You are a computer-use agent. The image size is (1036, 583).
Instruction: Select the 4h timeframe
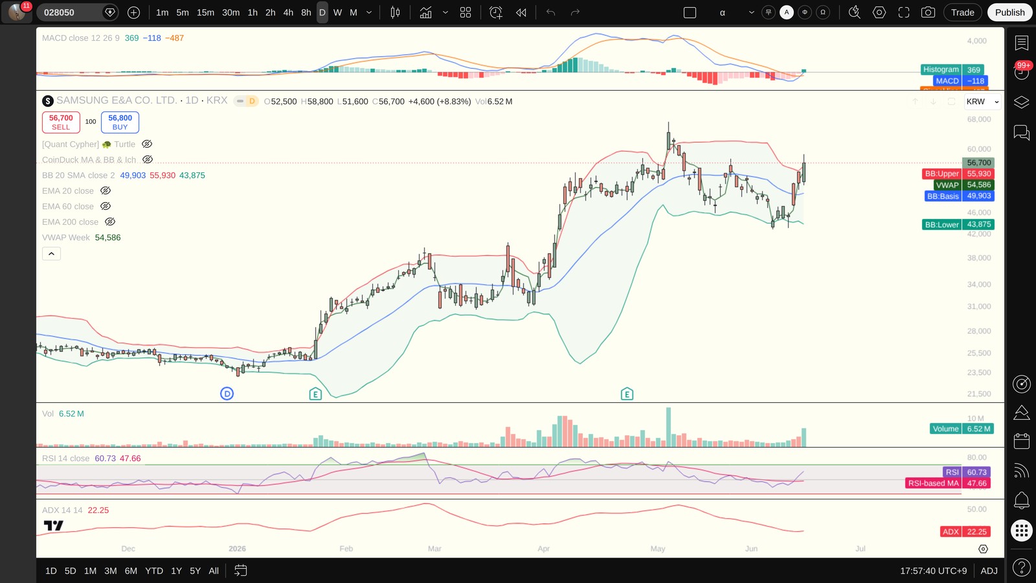point(288,12)
